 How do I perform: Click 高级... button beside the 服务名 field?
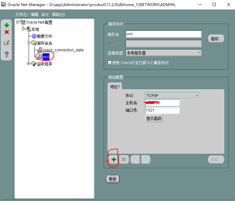click(216, 39)
